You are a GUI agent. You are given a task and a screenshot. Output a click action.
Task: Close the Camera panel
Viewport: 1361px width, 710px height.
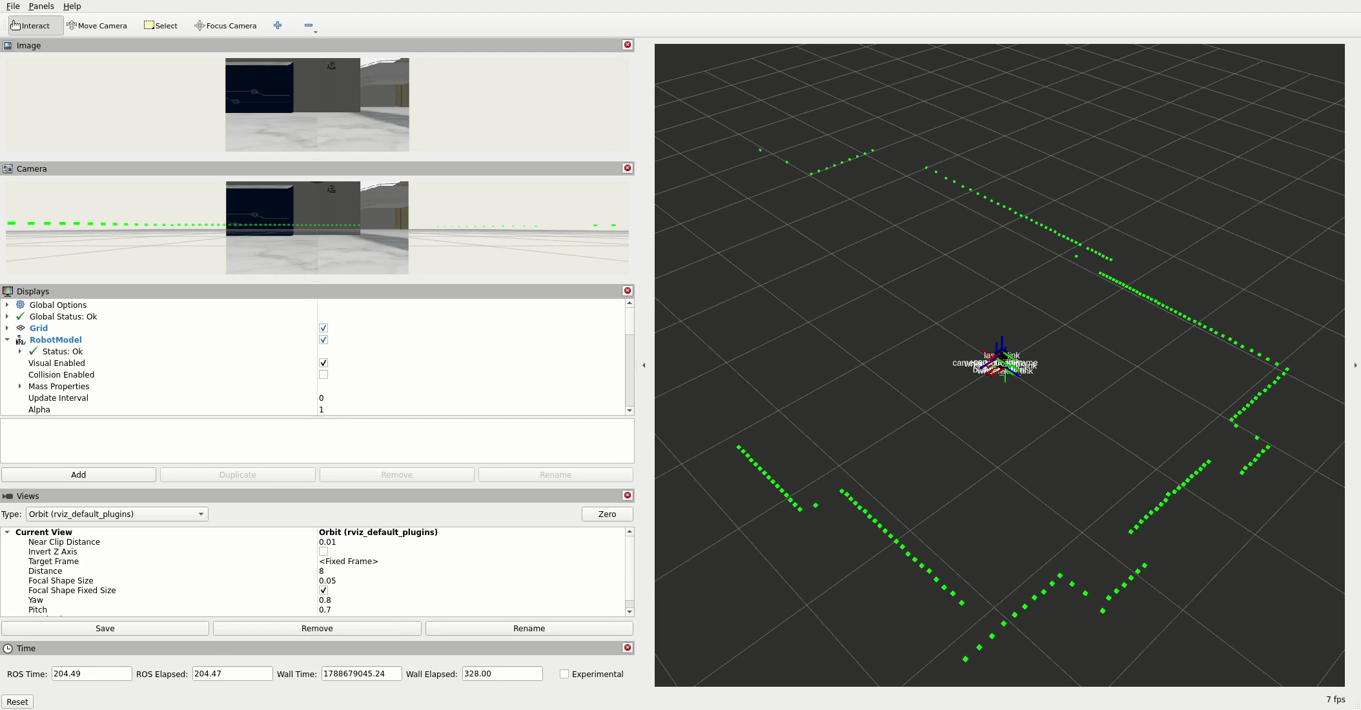coord(627,168)
